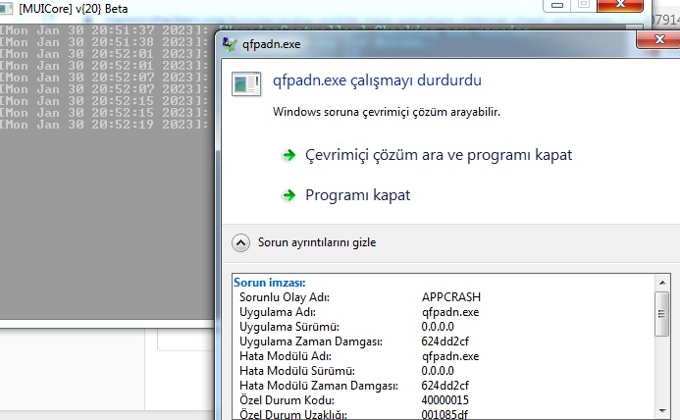Click 'Hata Modülü Adı:' label
Screen dimensions: 680x420
tap(286, 356)
